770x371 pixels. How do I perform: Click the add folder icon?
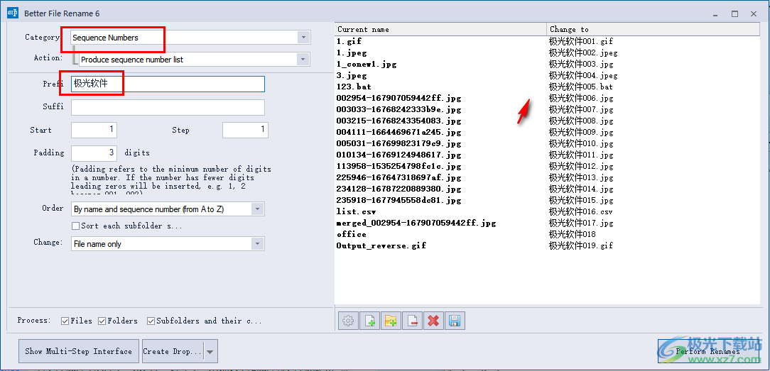[391, 321]
